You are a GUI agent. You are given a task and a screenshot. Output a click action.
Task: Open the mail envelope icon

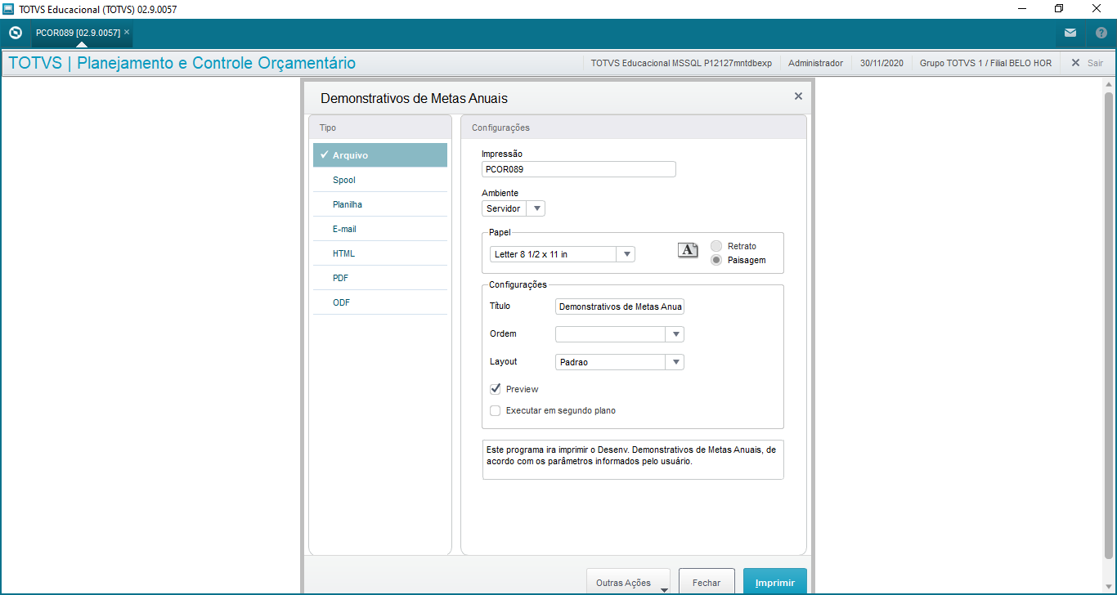tap(1070, 34)
